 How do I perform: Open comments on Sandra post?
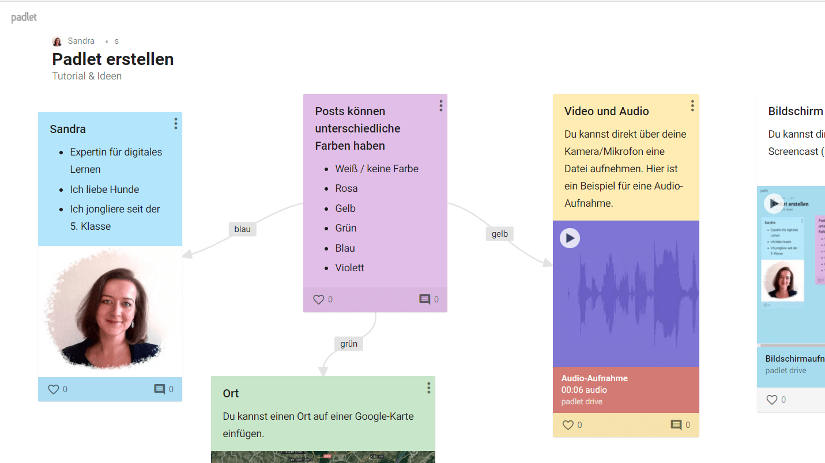[x=160, y=389]
